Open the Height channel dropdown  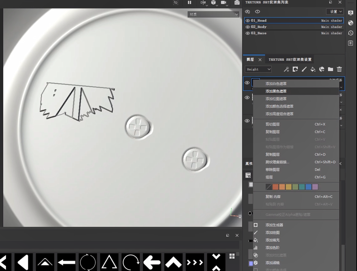pos(258,69)
